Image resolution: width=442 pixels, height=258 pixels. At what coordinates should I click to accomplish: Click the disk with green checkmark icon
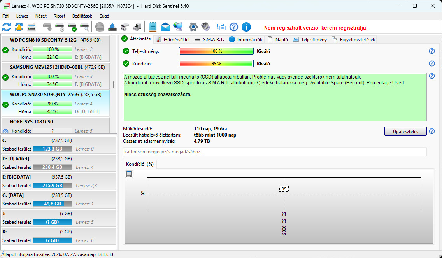[72, 27]
